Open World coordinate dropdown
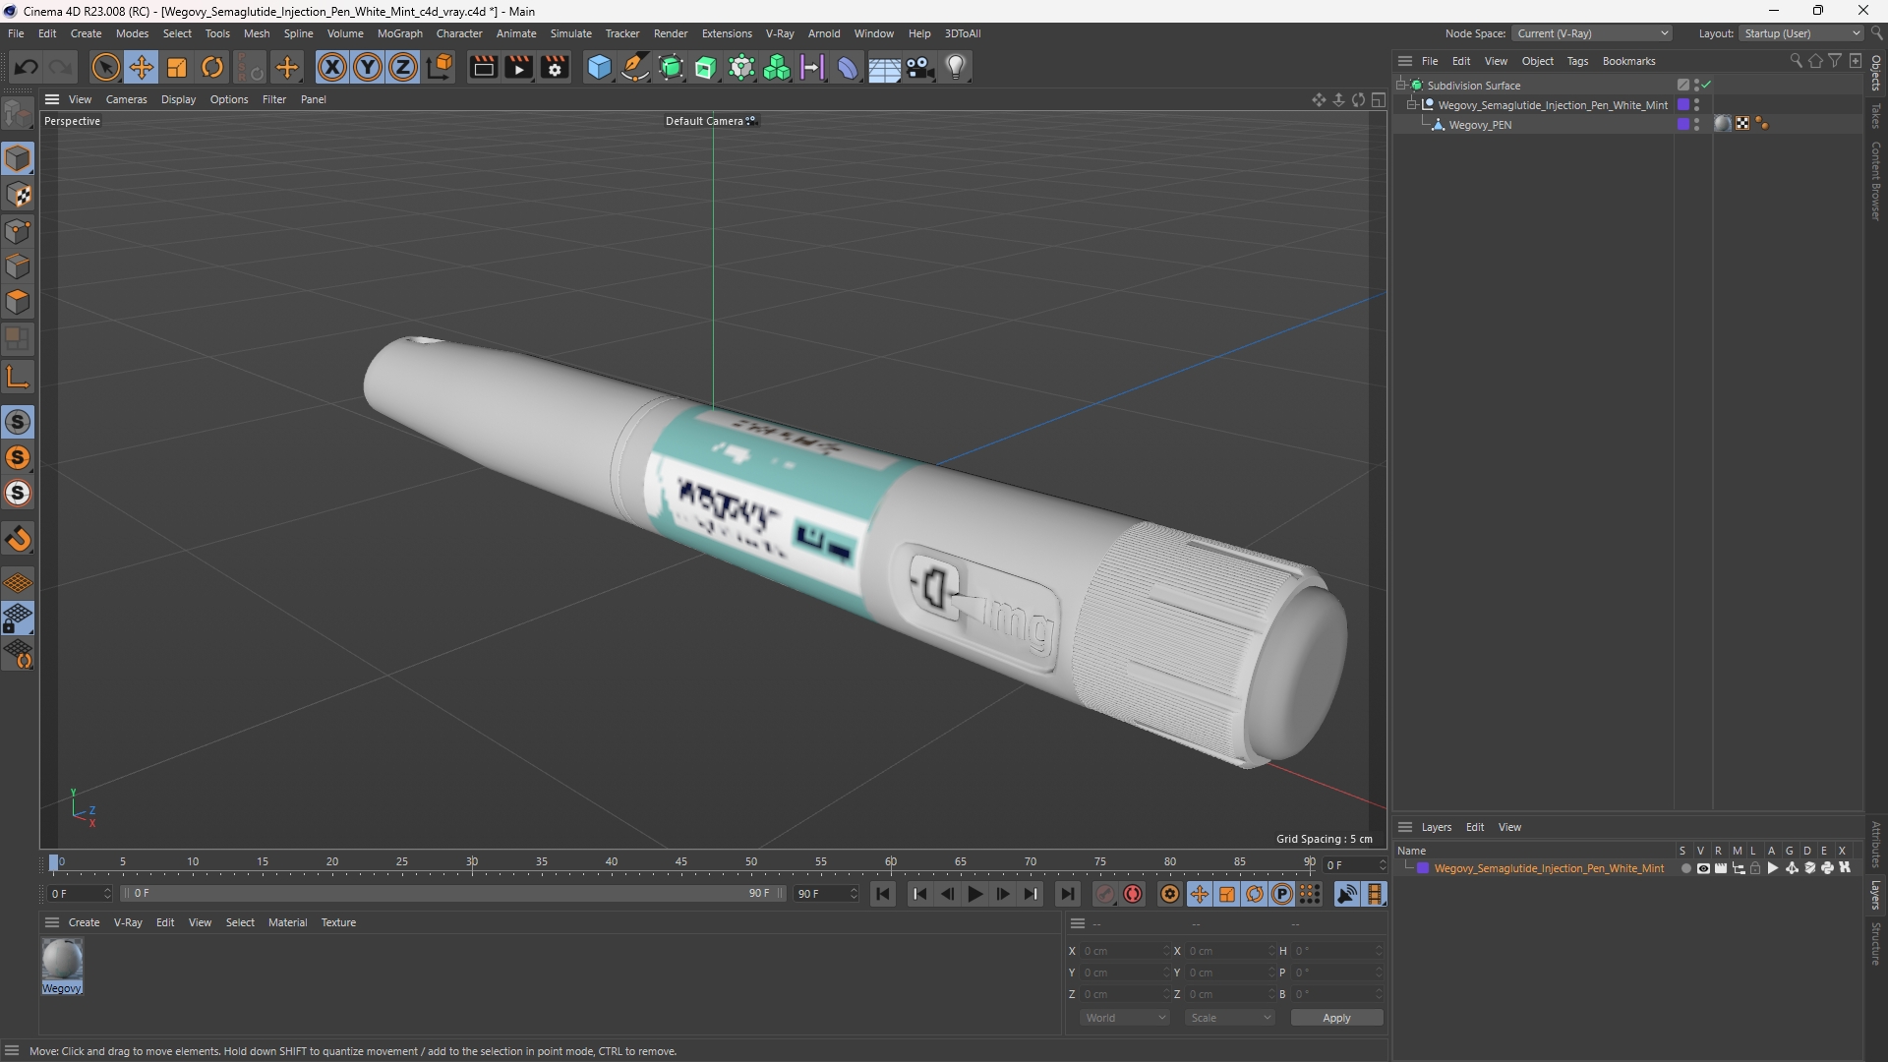1888x1062 pixels. coord(1125,1018)
